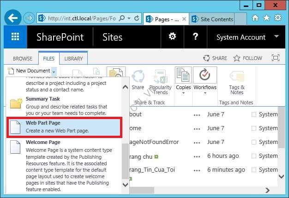
Task: Toggle checkbox in the 6 hours ago row
Action: point(254,156)
